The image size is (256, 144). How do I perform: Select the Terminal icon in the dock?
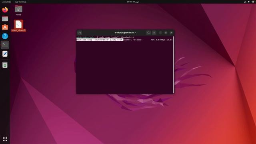click(x=5, y=45)
